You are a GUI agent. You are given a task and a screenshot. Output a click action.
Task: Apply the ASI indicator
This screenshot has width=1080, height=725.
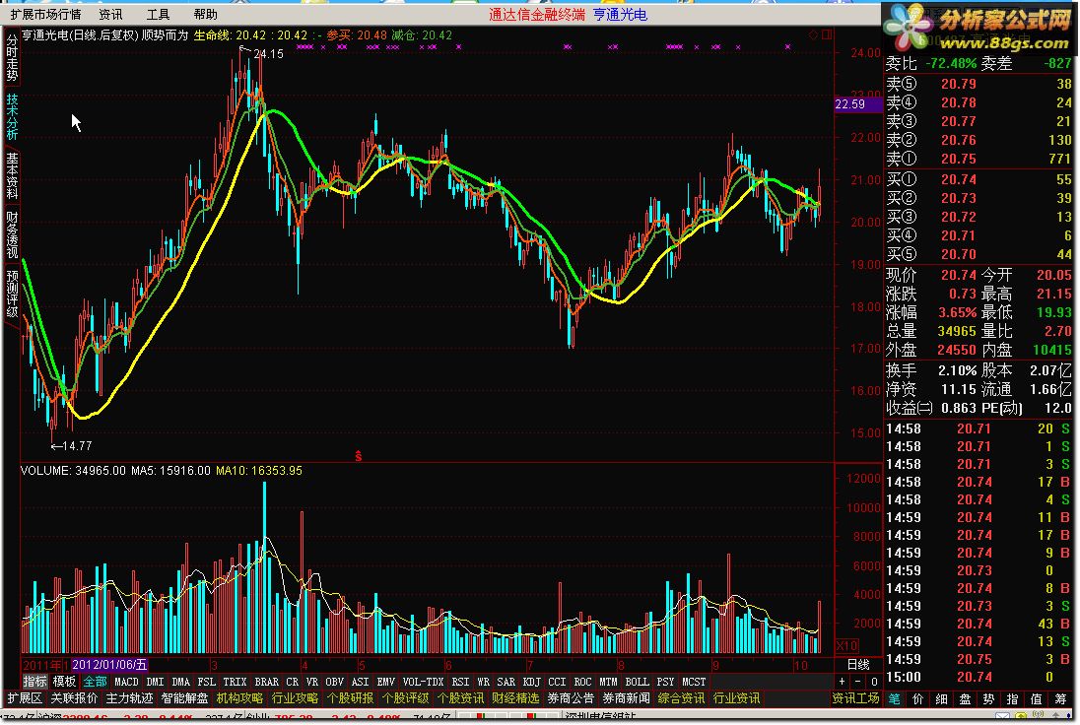coord(361,682)
